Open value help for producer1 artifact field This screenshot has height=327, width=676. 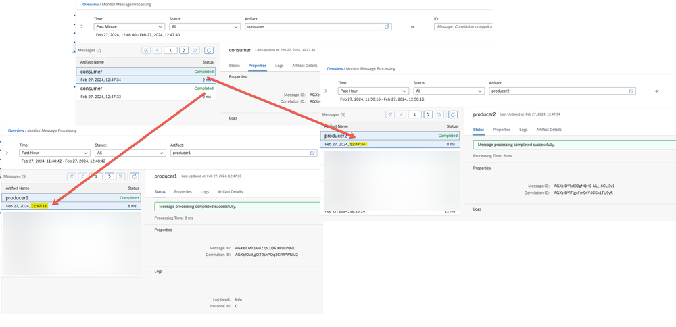point(313,153)
